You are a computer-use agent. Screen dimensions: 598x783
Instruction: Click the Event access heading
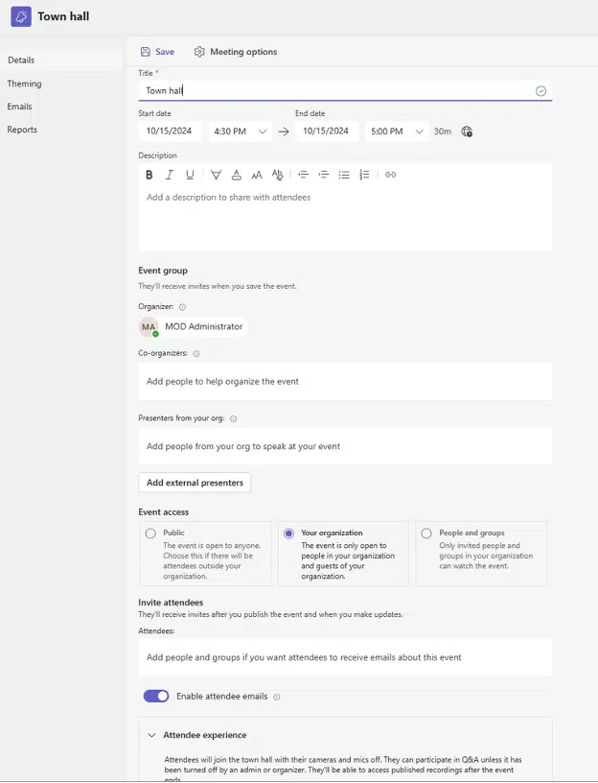164,512
